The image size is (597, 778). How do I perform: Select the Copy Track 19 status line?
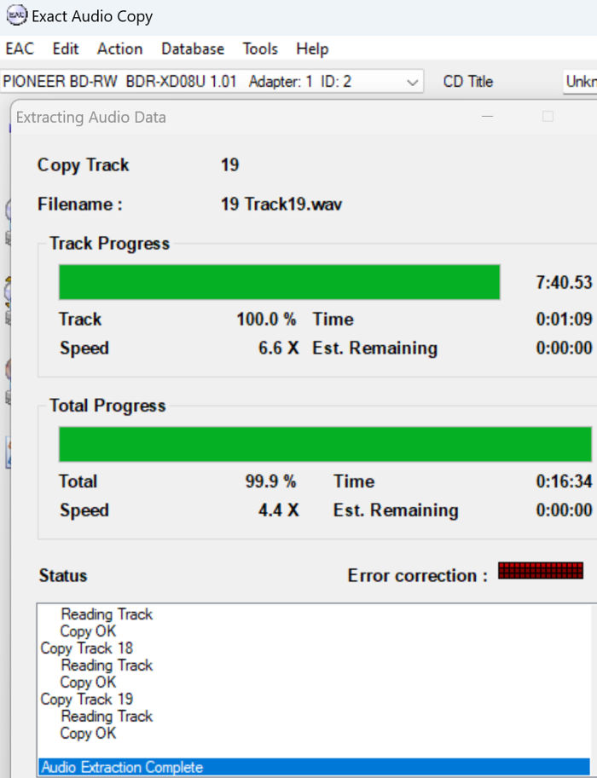(x=86, y=699)
